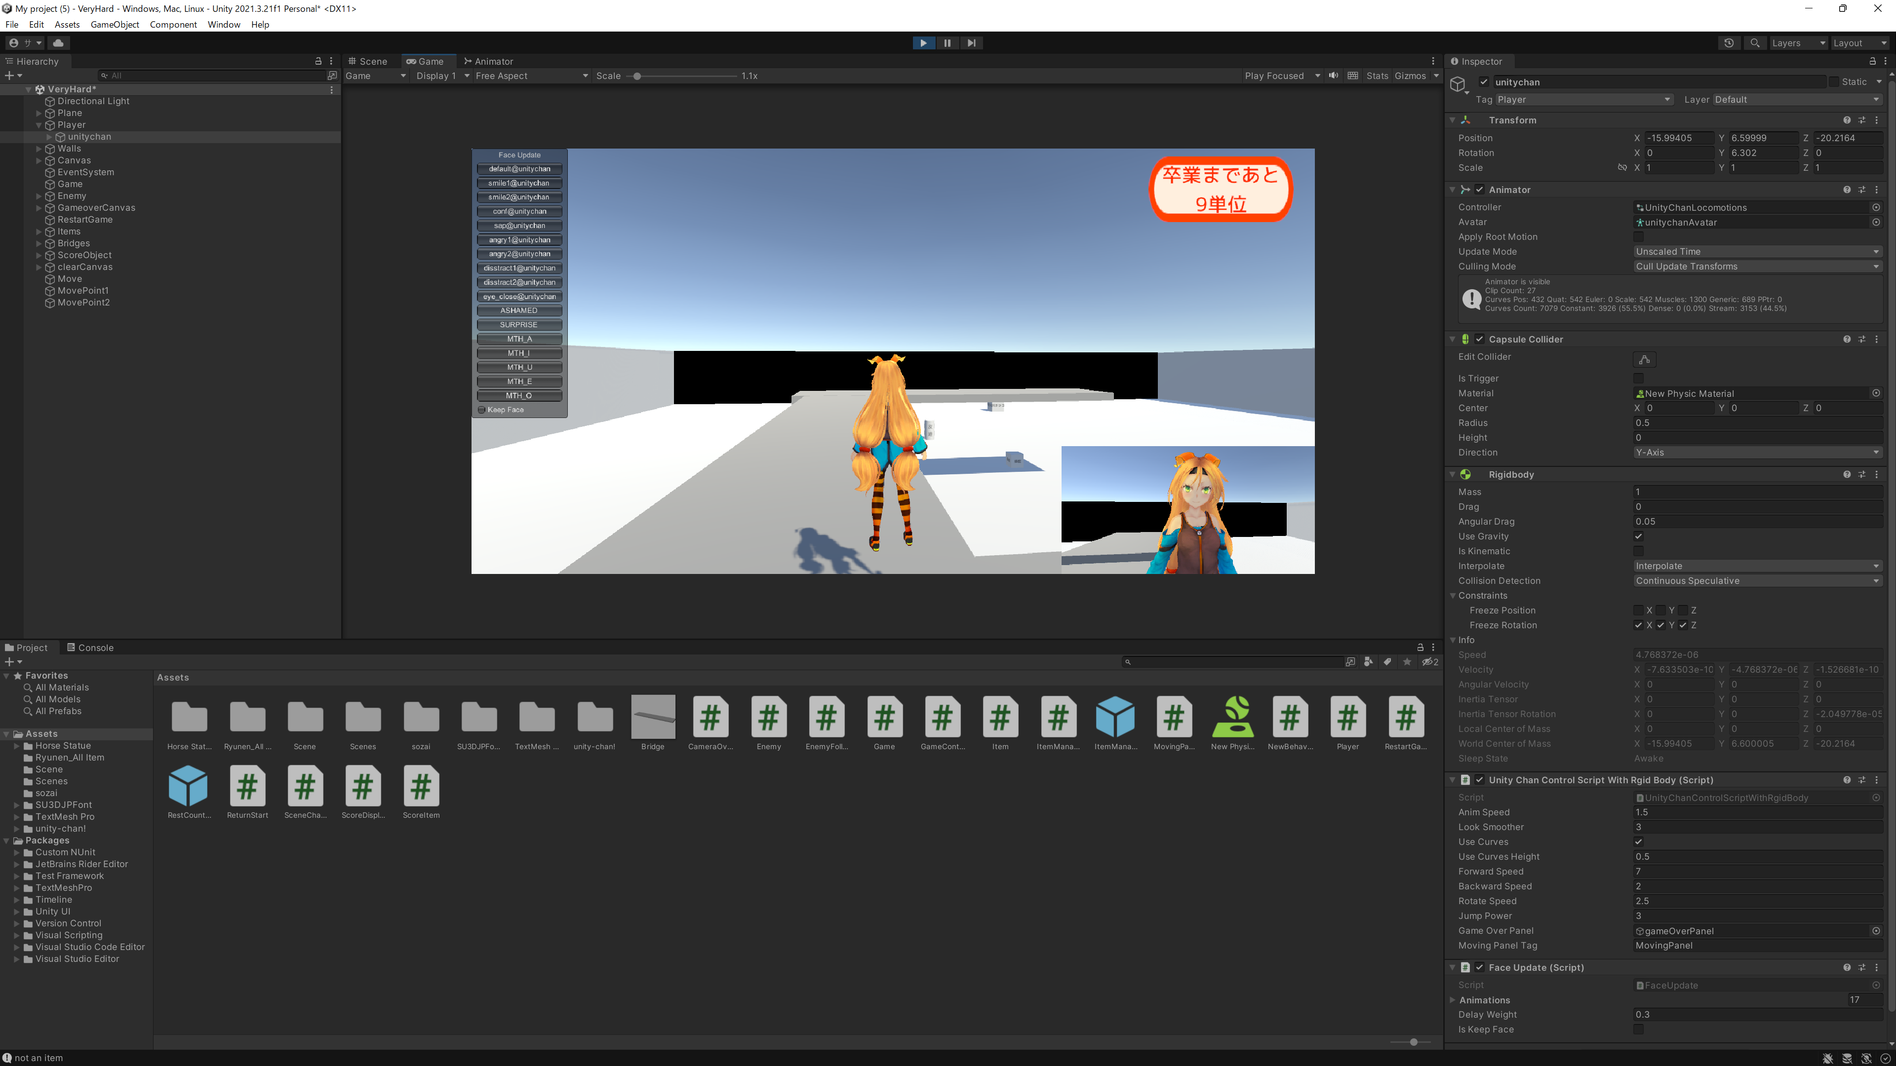
Task: Click the Edit Collider icon in Capsule Collider
Action: [1645, 359]
